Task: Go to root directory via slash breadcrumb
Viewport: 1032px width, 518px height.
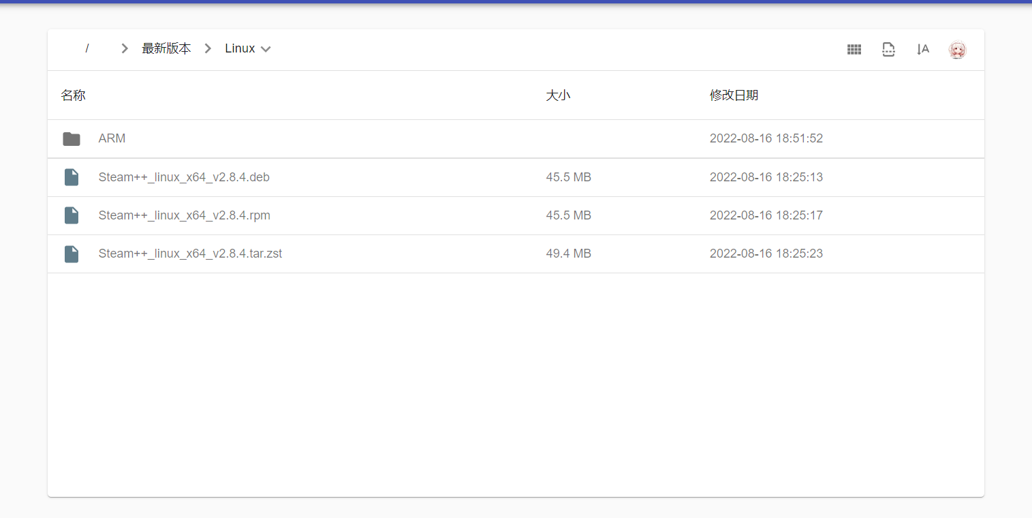Action: tap(87, 48)
